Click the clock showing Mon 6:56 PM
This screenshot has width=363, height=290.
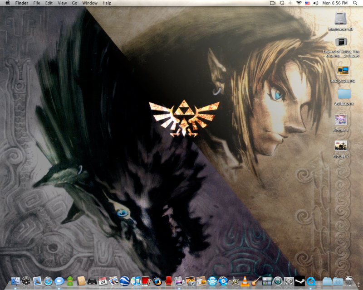click(x=335, y=3)
